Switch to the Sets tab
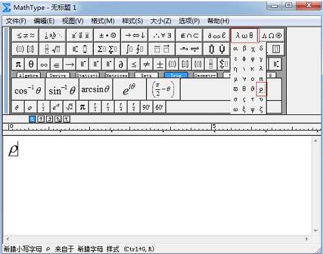Viewport: 323px width, 254px height. tap(146, 75)
